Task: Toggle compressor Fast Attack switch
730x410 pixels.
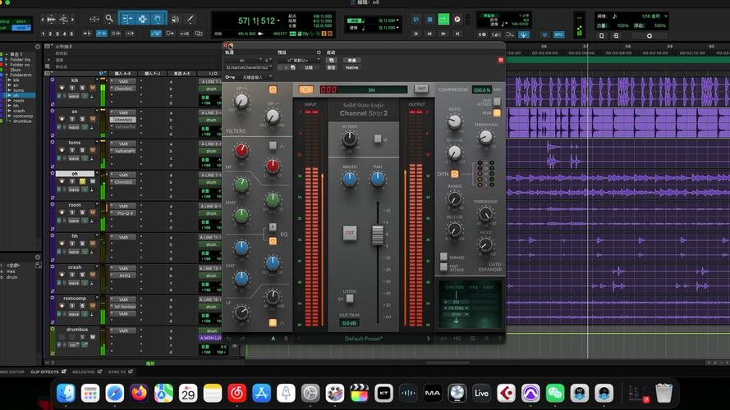Action: pyautogui.click(x=497, y=102)
